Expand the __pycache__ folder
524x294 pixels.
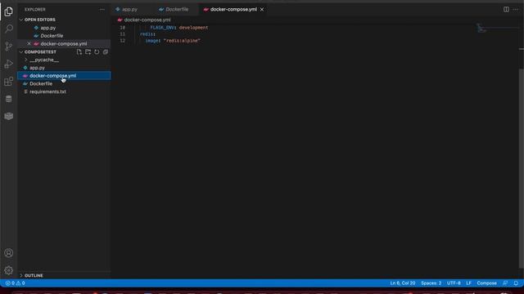pos(43,60)
